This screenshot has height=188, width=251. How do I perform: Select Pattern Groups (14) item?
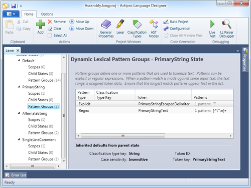(x=44, y=80)
